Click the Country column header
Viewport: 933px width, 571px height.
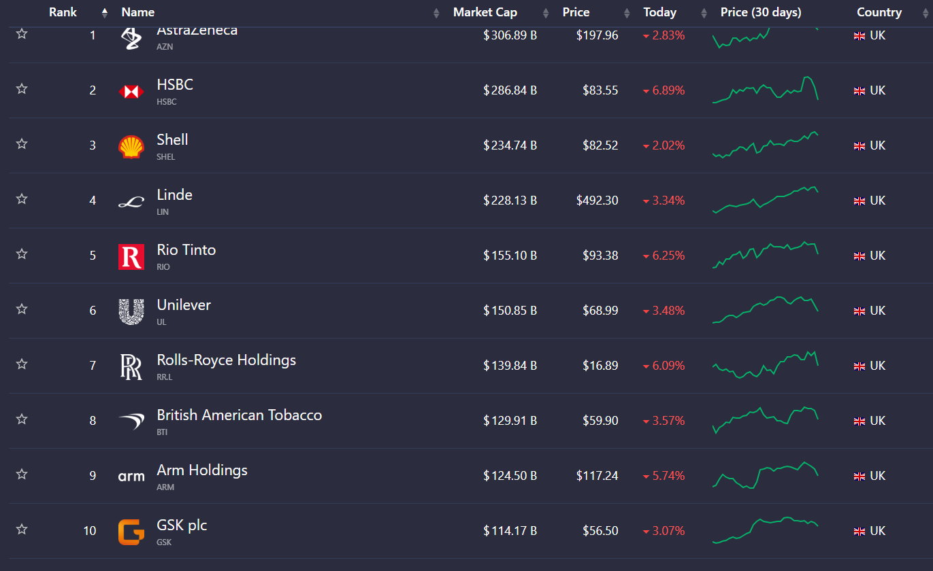coord(879,12)
